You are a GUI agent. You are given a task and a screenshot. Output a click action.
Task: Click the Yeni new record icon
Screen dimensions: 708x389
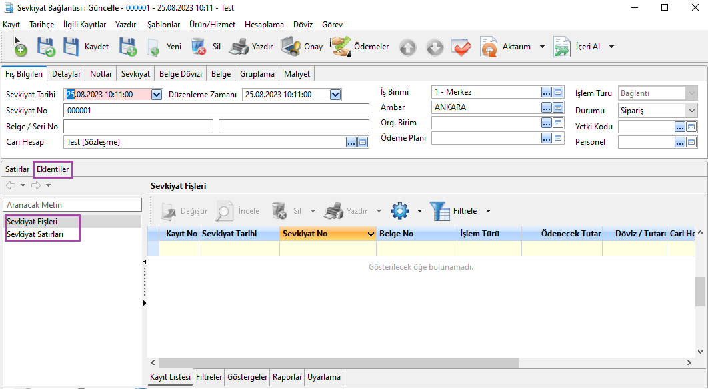pos(153,47)
